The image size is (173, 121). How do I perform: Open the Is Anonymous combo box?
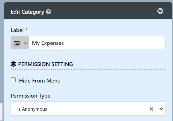88,109
